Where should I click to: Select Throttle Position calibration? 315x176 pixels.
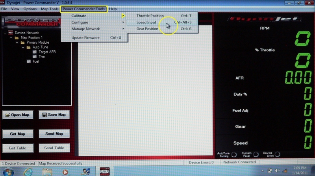[x=150, y=16]
